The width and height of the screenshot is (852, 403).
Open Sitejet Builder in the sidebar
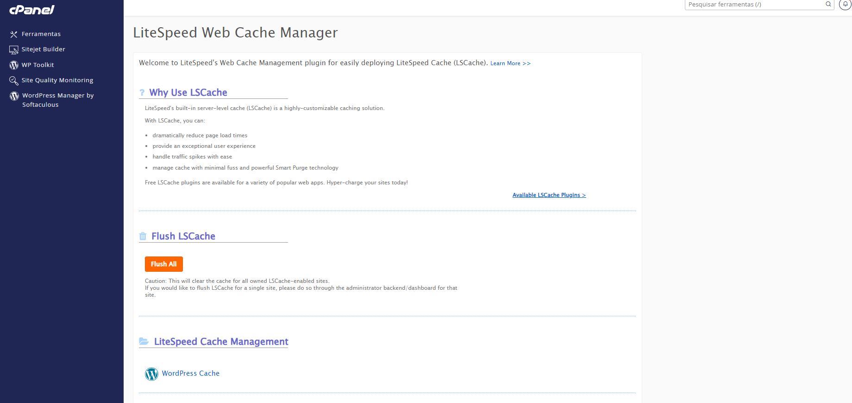click(44, 49)
